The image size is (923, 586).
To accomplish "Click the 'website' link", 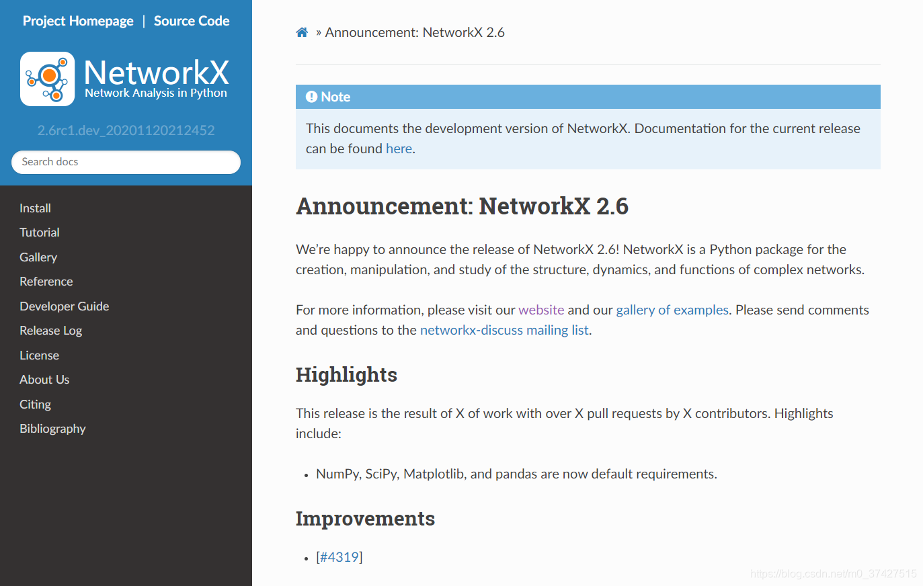I will click(x=541, y=310).
